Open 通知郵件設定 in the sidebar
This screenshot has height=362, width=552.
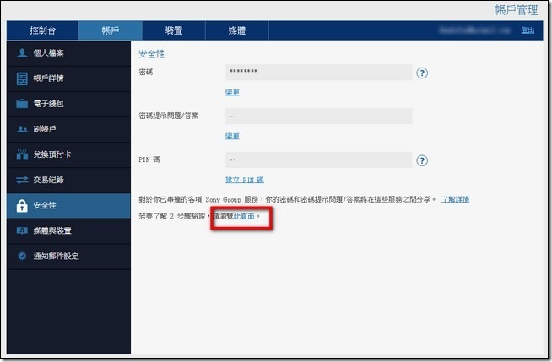[68, 257]
